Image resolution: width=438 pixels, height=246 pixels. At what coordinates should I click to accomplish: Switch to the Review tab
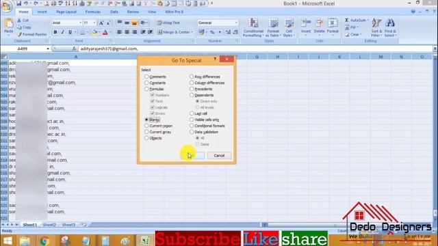[133, 12]
